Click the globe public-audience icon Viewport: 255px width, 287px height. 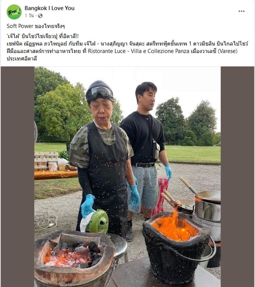pyautogui.click(x=40, y=16)
